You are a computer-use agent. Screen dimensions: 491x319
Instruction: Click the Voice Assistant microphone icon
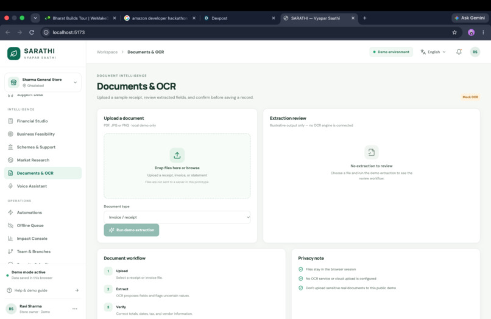(10, 186)
